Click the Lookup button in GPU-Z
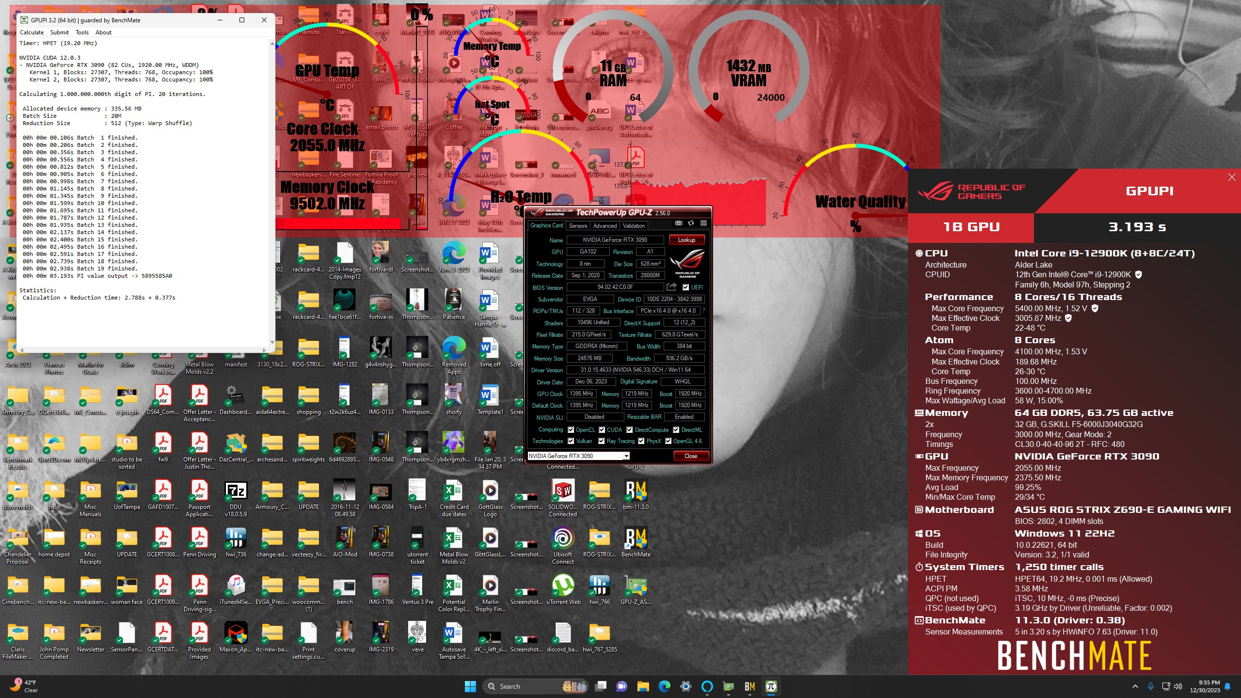 click(x=686, y=240)
